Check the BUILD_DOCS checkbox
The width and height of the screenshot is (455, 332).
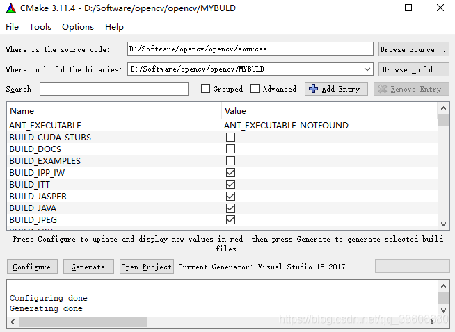(x=230, y=149)
